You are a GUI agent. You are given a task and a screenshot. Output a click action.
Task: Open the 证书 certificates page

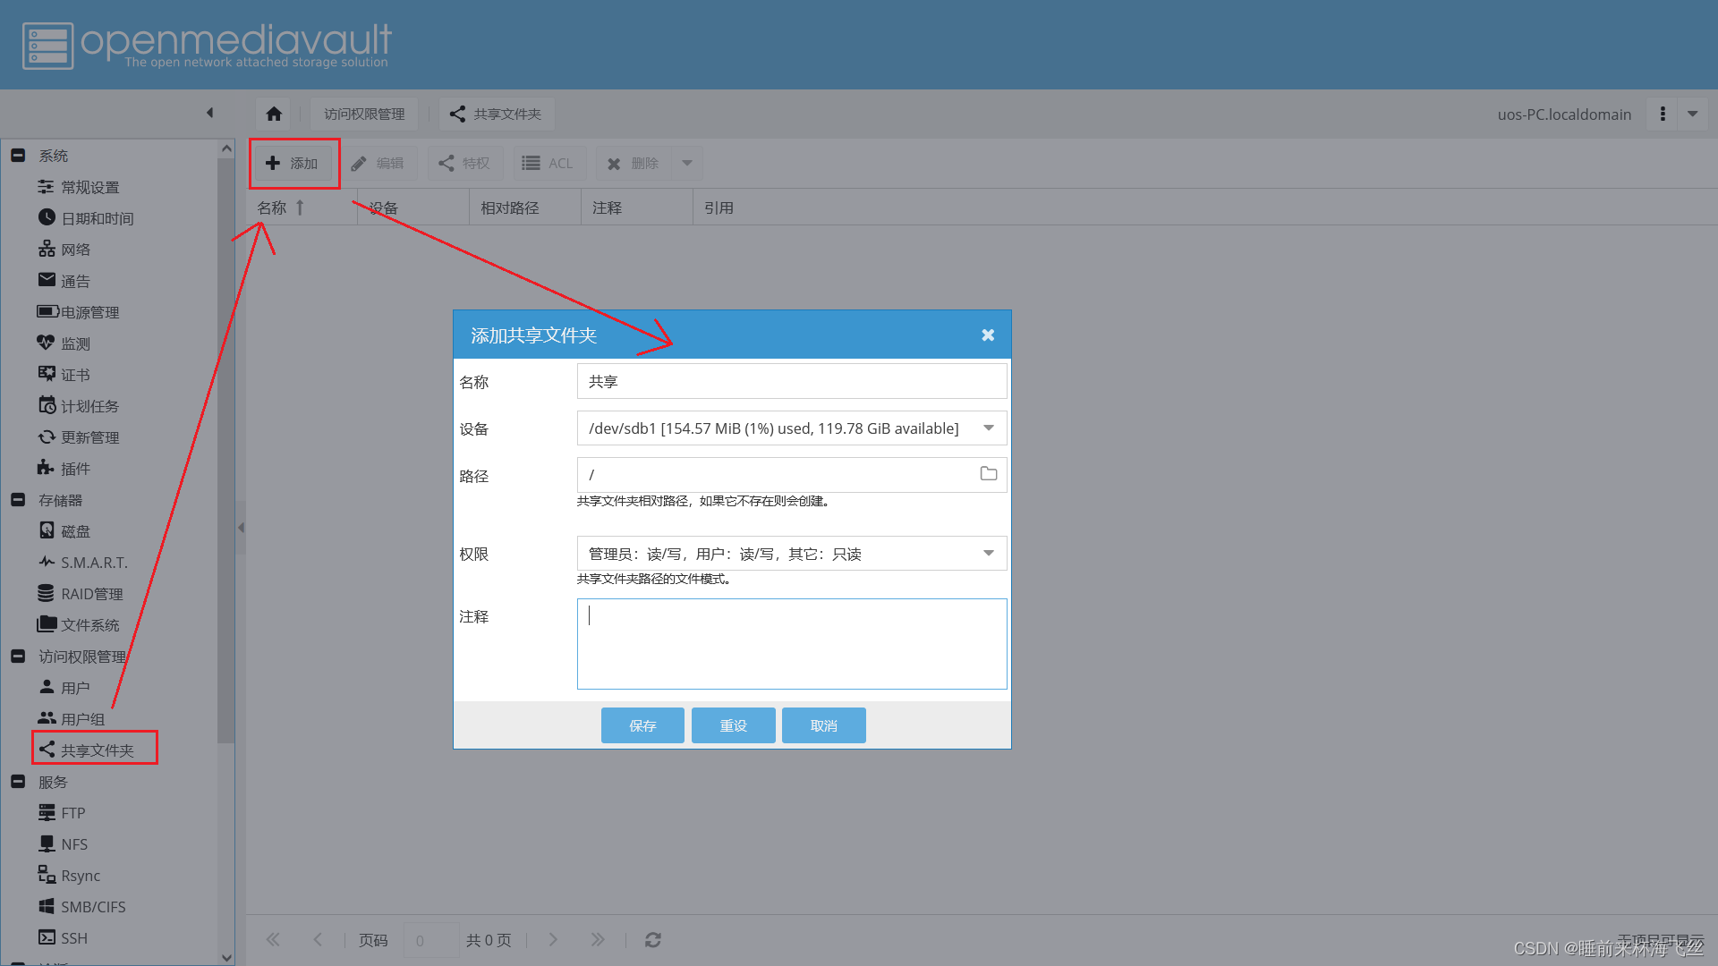coord(74,375)
